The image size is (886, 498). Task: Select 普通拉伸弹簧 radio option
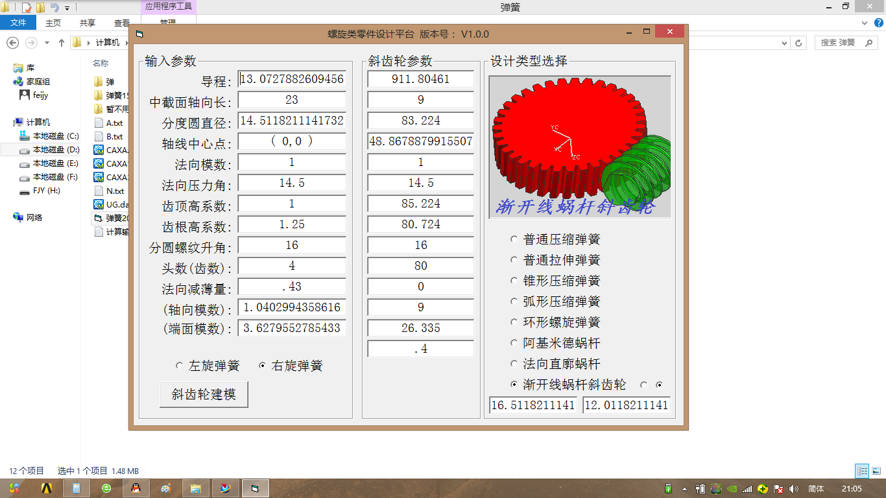(556, 260)
